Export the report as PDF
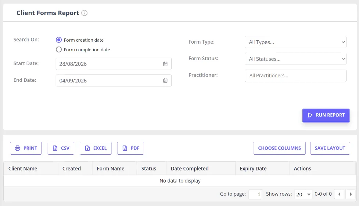 click(130, 148)
